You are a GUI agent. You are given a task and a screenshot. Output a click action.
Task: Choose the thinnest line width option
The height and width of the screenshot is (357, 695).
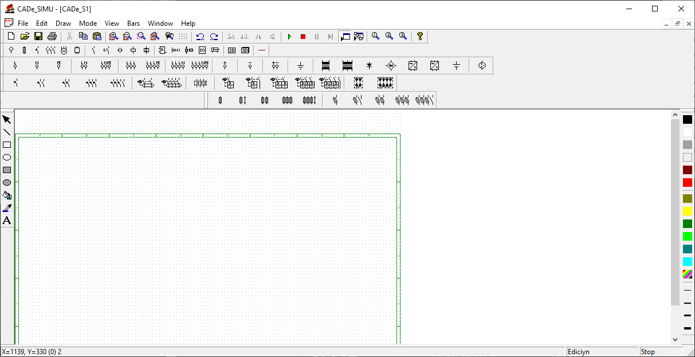[x=688, y=290]
